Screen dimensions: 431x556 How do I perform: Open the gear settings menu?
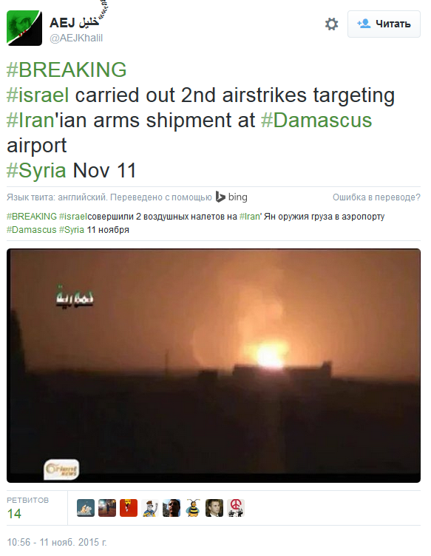coord(331,24)
